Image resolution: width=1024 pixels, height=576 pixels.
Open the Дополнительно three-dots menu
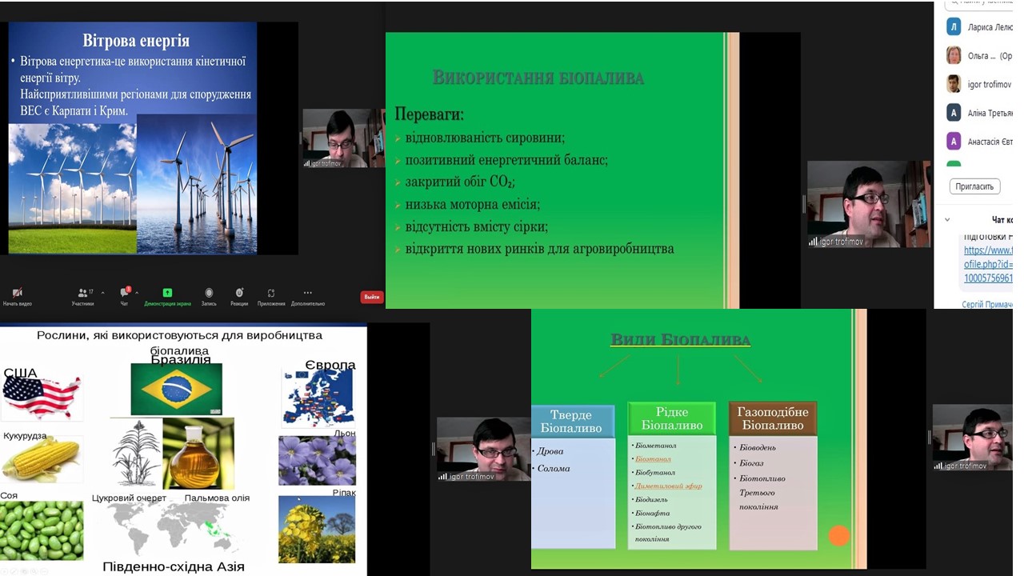(x=307, y=293)
